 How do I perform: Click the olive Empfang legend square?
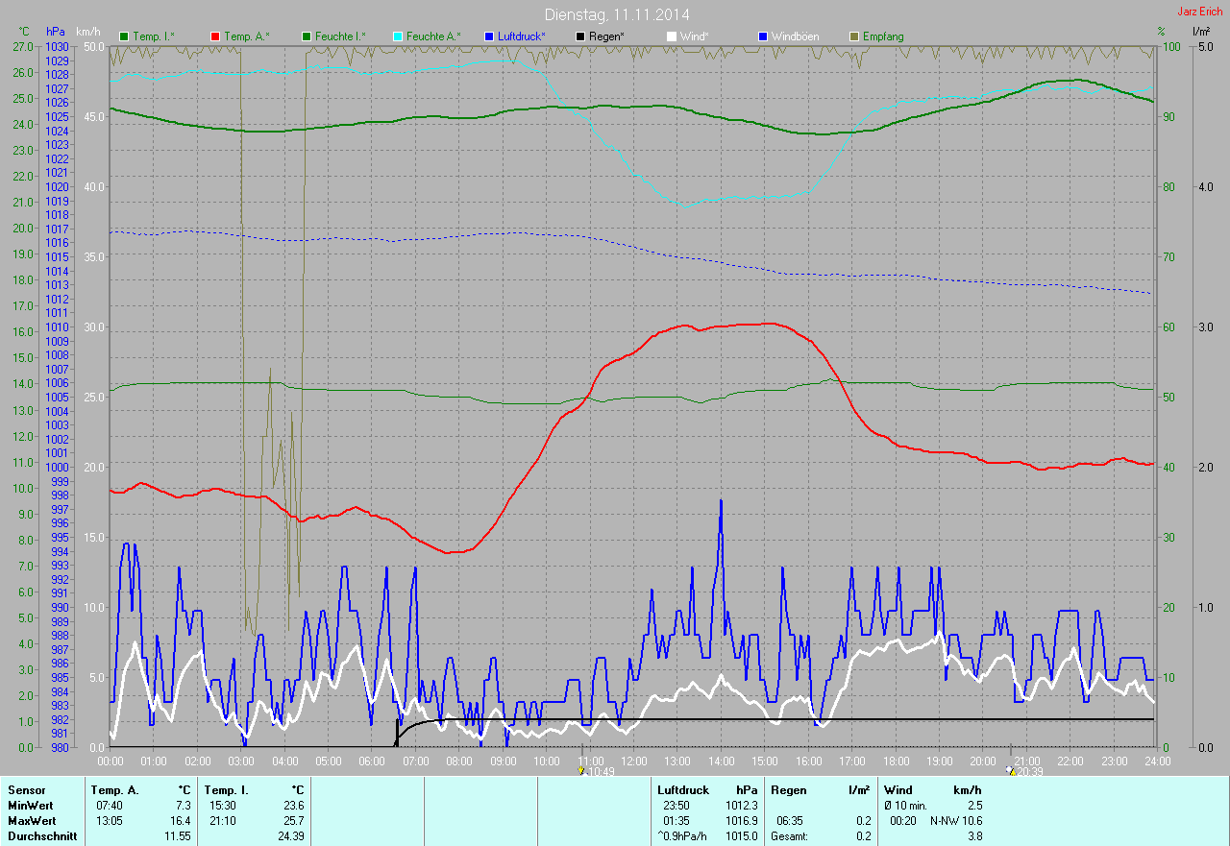[x=854, y=36]
